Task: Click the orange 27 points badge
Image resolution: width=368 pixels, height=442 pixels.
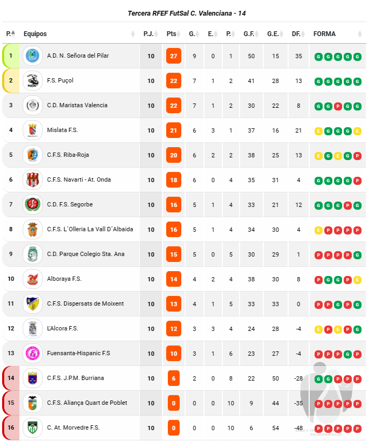Action: (174, 56)
